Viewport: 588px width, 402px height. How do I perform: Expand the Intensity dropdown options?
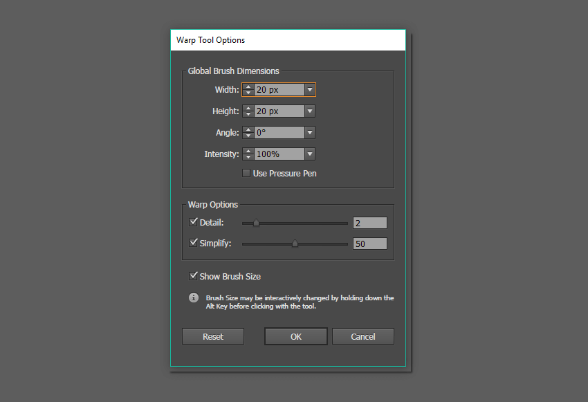(x=310, y=154)
